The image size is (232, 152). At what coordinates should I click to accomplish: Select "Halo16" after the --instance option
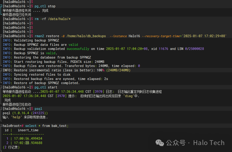(x=134, y=36)
